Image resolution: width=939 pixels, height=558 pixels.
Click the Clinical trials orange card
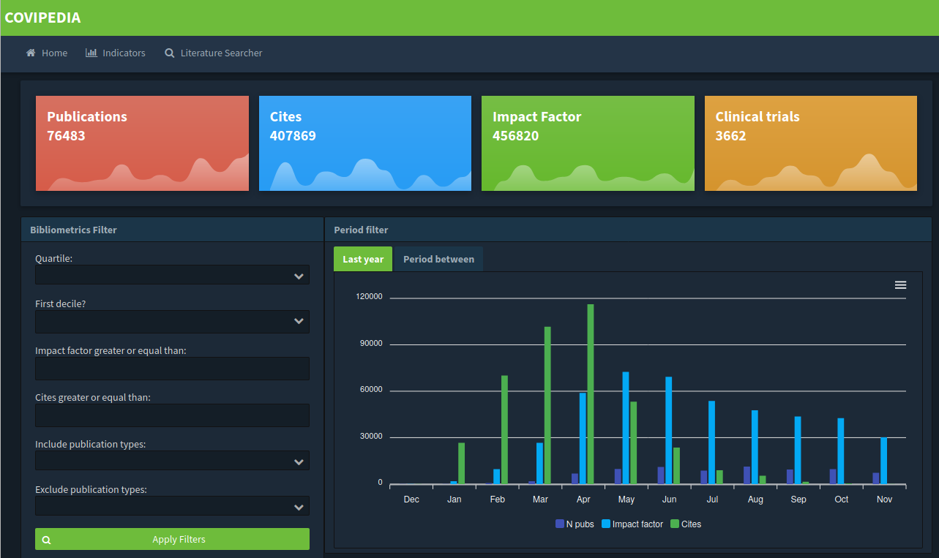(x=810, y=143)
